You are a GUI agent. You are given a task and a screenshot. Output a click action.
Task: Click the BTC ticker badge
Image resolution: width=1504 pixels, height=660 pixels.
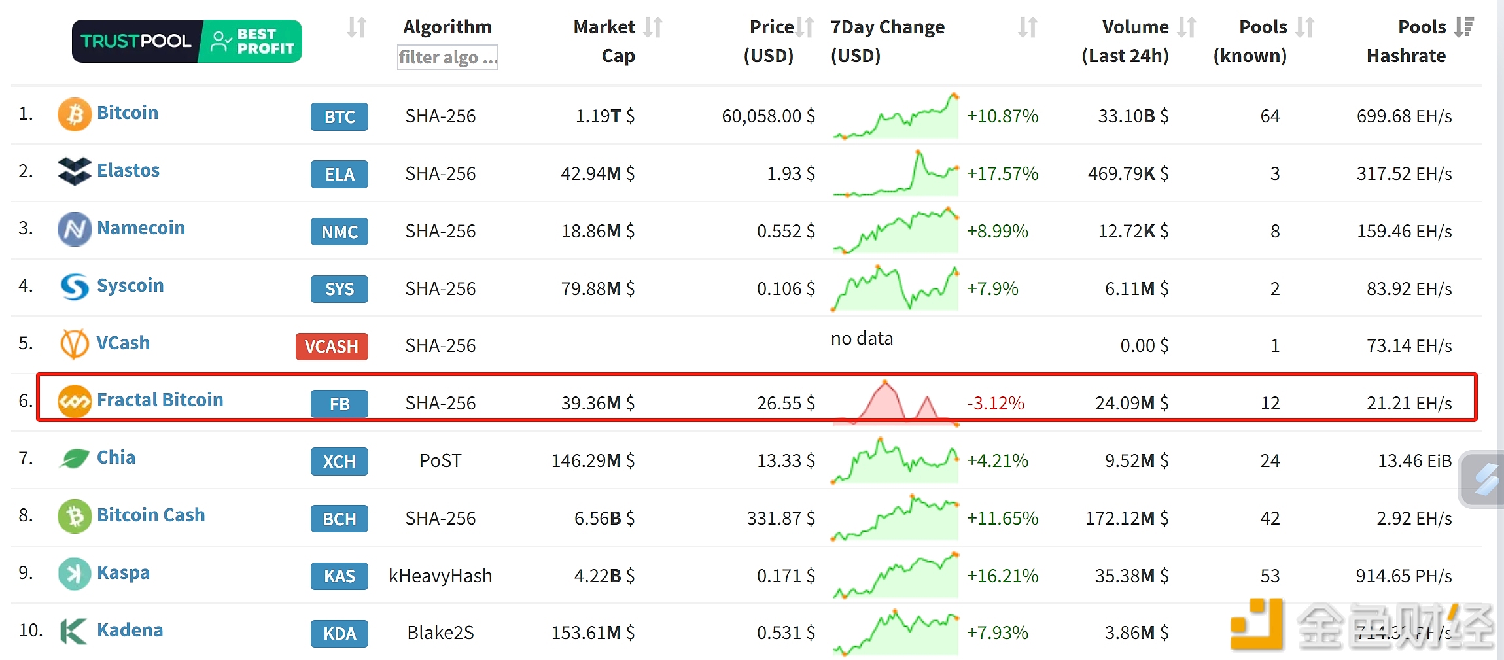(x=340, y=116)
